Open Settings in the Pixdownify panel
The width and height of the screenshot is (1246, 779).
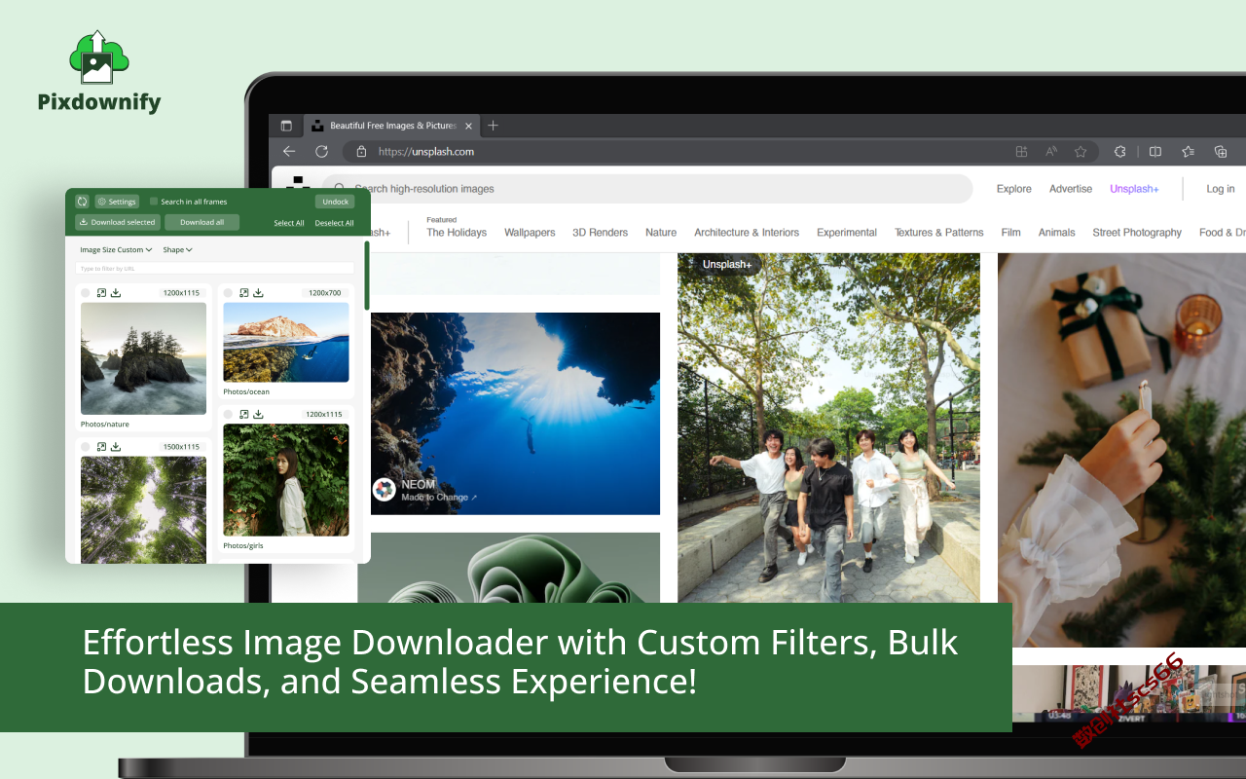pos(117,202)
